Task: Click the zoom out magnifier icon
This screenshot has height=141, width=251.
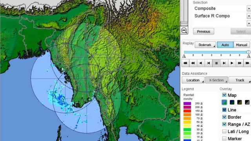Action: pos(184,31)
